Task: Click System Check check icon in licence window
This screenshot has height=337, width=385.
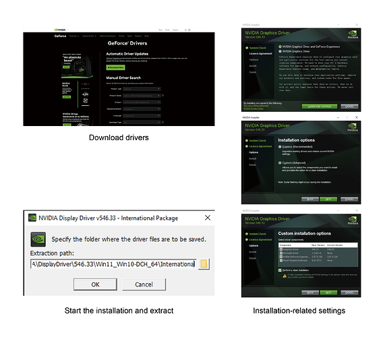Action: (247, 48)
